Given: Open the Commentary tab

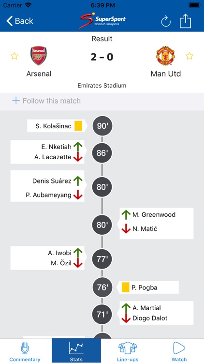Looking at the screenshot, I should pyautogui.click(x=25, y=351).
